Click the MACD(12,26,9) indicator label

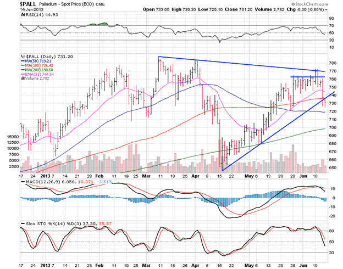[x=37, y=181]
